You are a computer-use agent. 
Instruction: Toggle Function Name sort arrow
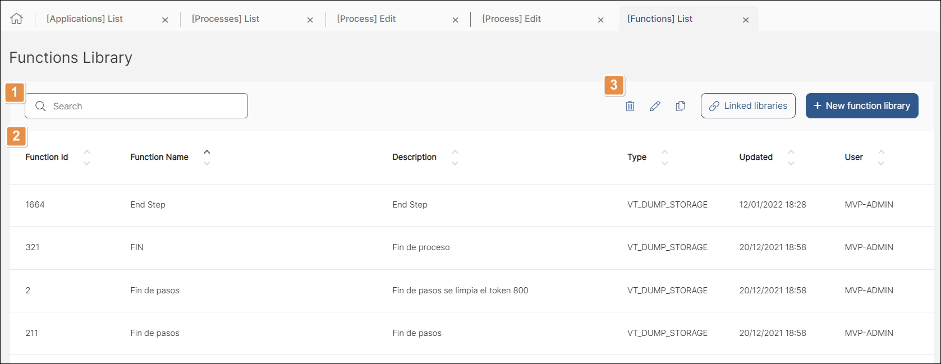pyautogui.click(x=206, y=157)
